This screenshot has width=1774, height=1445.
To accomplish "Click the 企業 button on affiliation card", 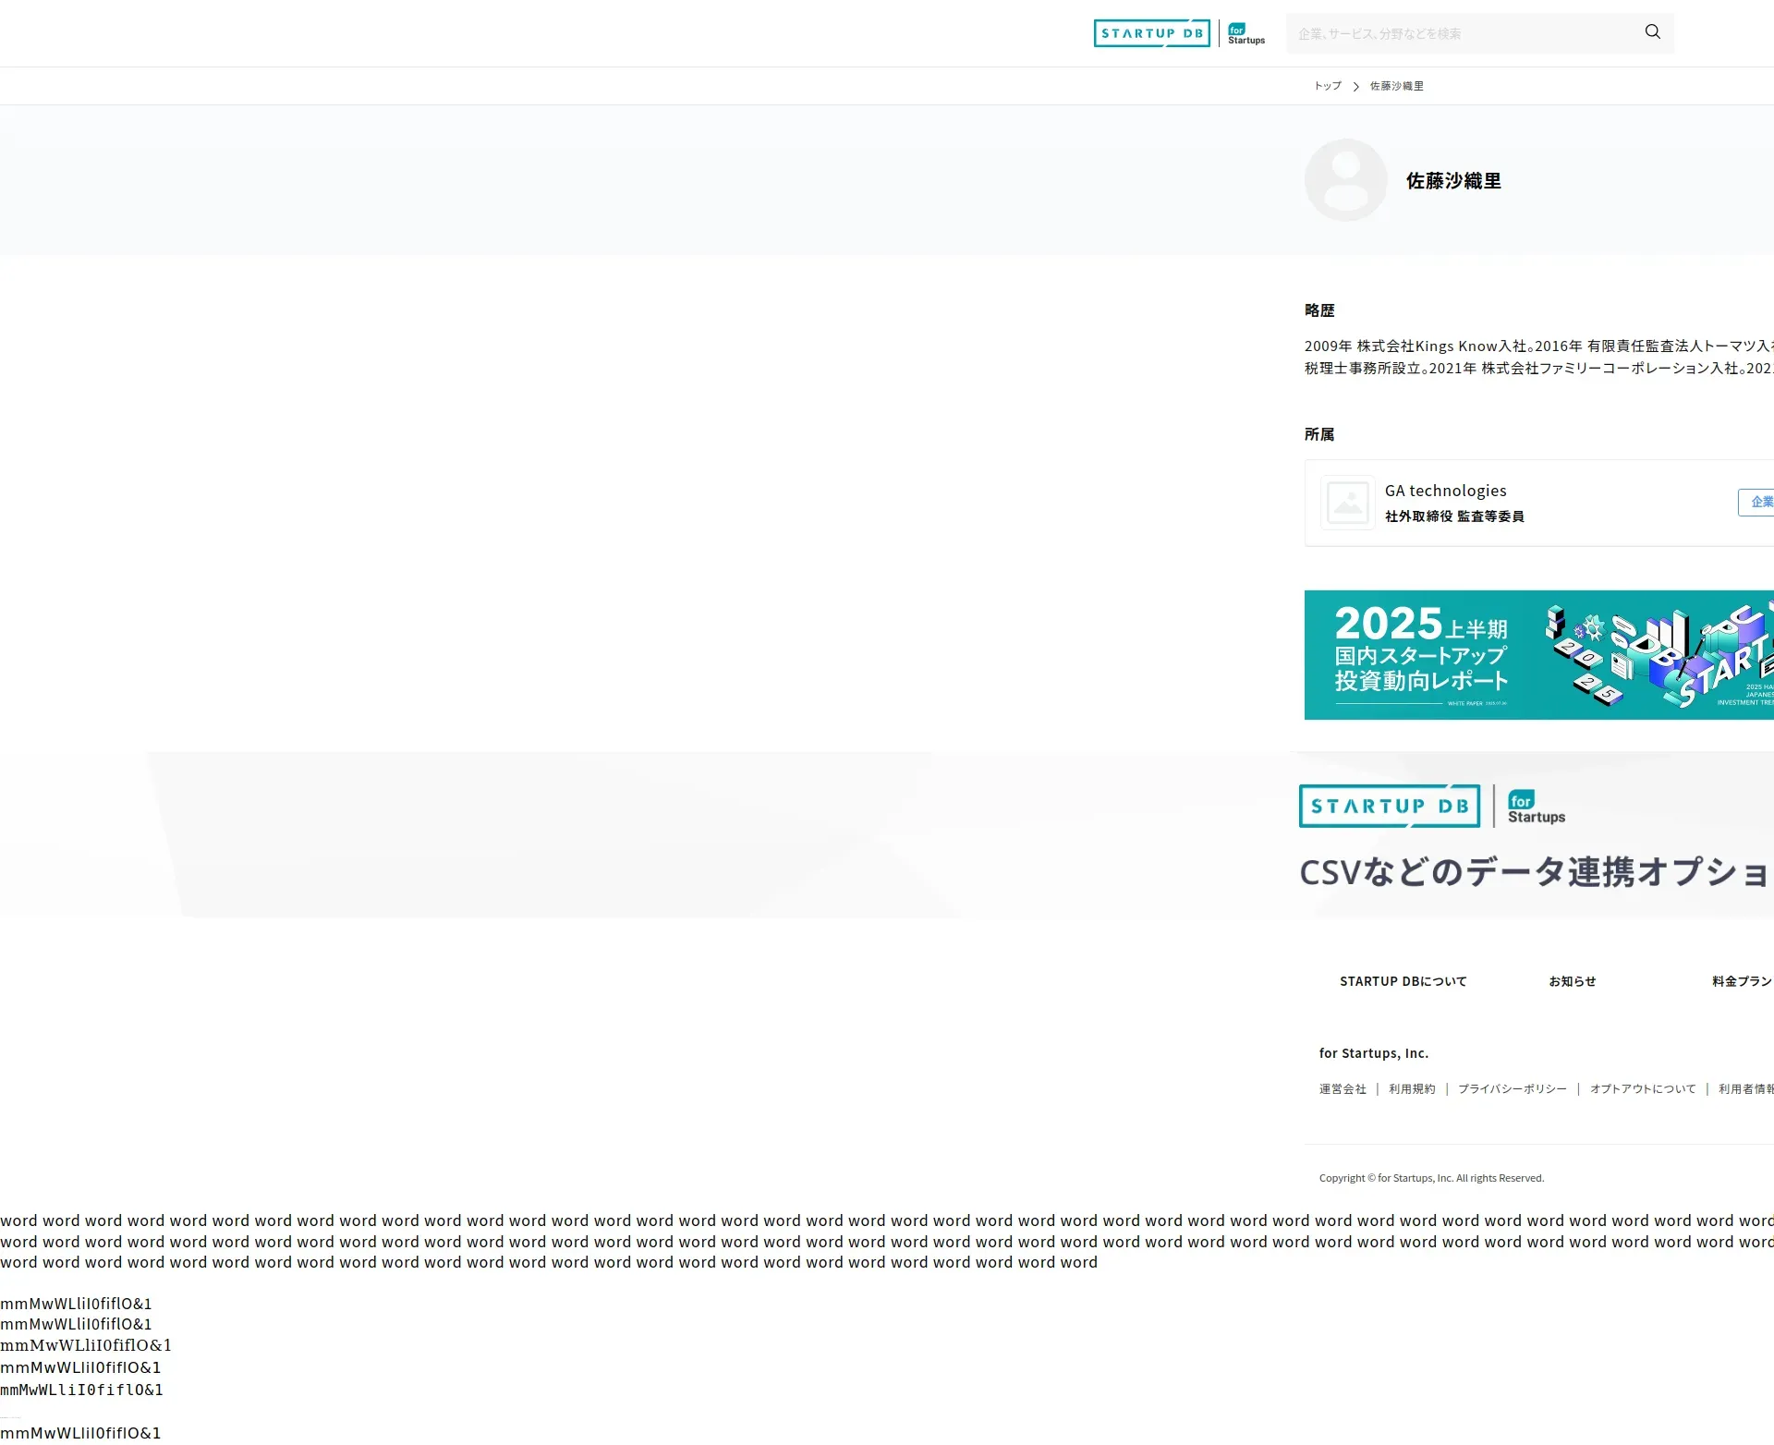I will (x=1759, y=502).
